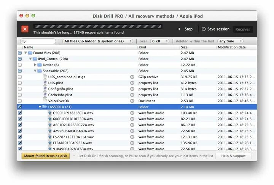The image size is (274, 185).
Task: Toggle the Speakable (202) checkbox
Action: click(20, 71)
